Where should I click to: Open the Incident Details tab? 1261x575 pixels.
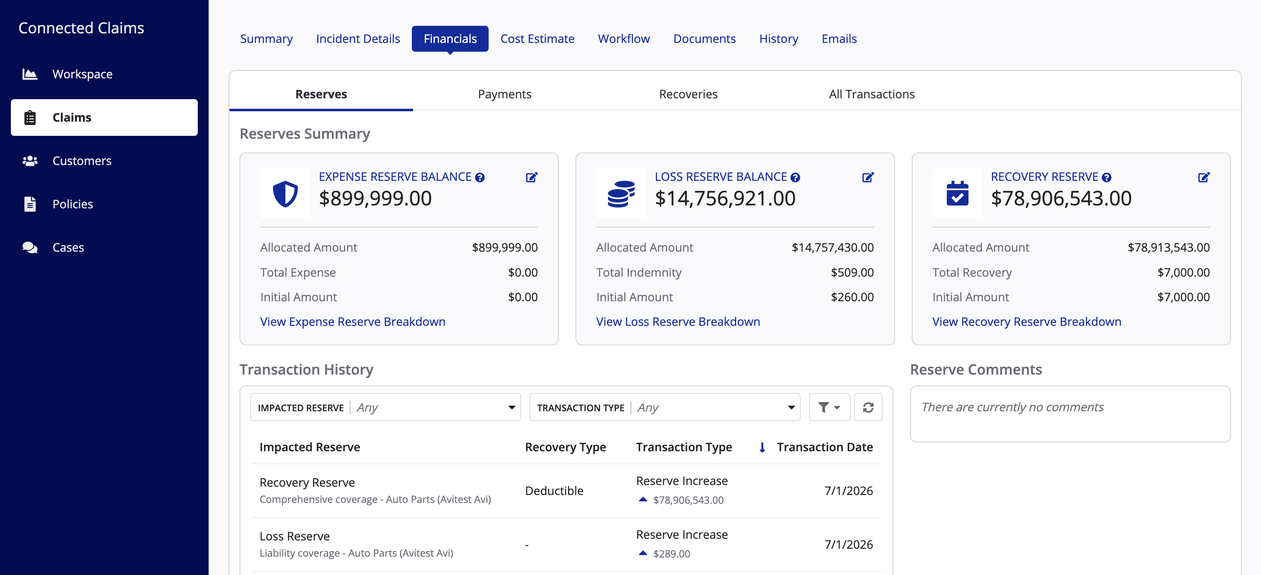pyautogui.click(x=358, y=39)
